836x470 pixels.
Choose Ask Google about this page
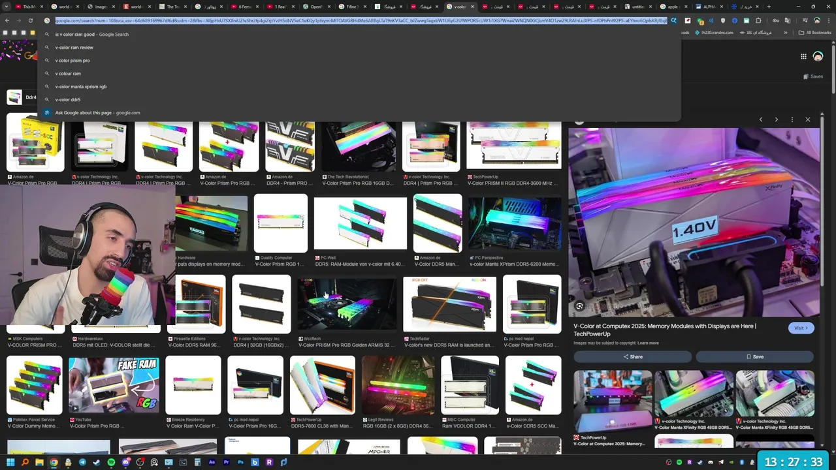359,112
